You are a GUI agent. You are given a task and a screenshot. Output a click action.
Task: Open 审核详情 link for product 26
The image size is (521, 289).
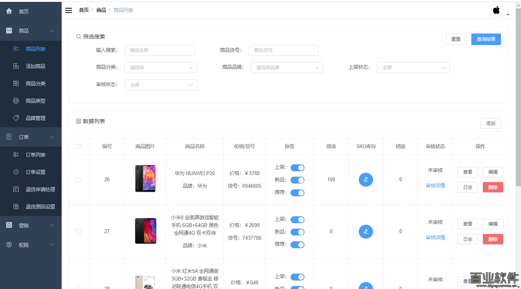(435, 185)
